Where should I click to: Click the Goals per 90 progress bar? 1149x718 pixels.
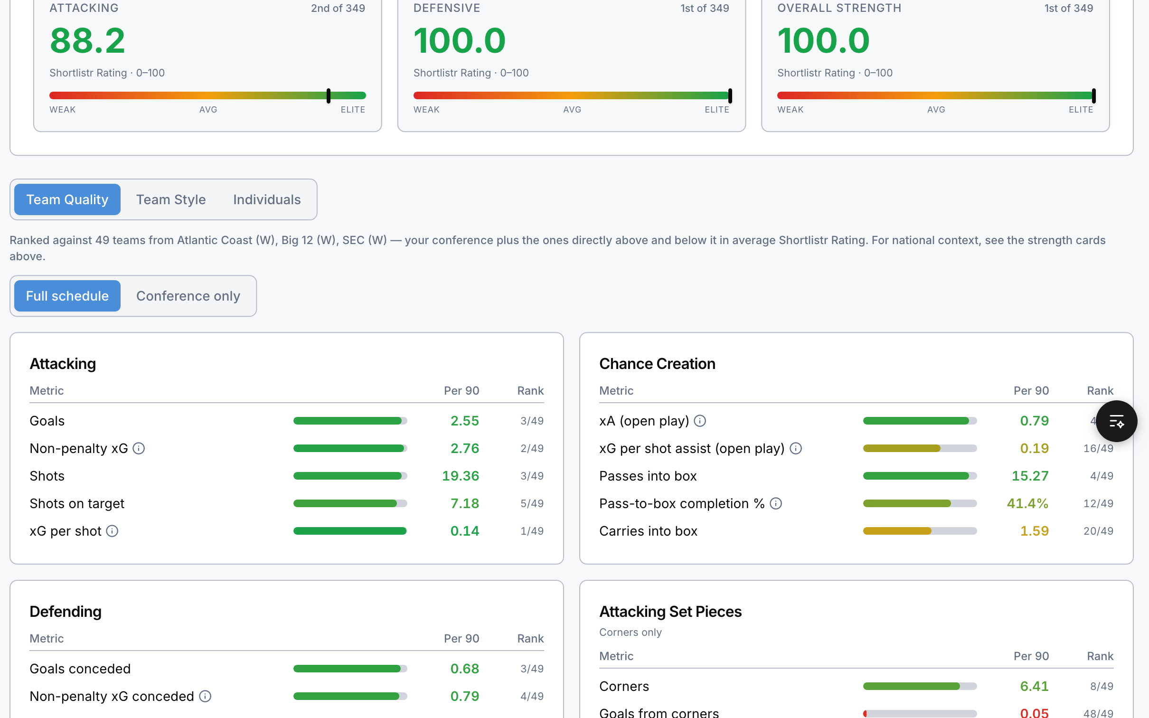click(350, 421)
